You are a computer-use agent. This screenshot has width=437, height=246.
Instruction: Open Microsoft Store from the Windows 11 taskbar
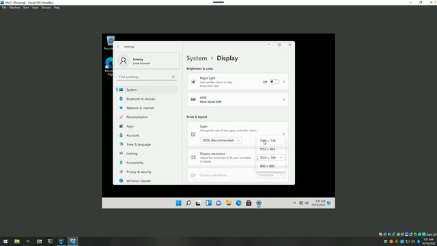(249, 203)
